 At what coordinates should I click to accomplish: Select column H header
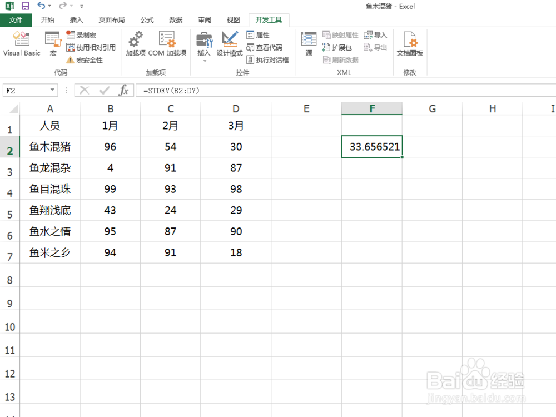493,108
